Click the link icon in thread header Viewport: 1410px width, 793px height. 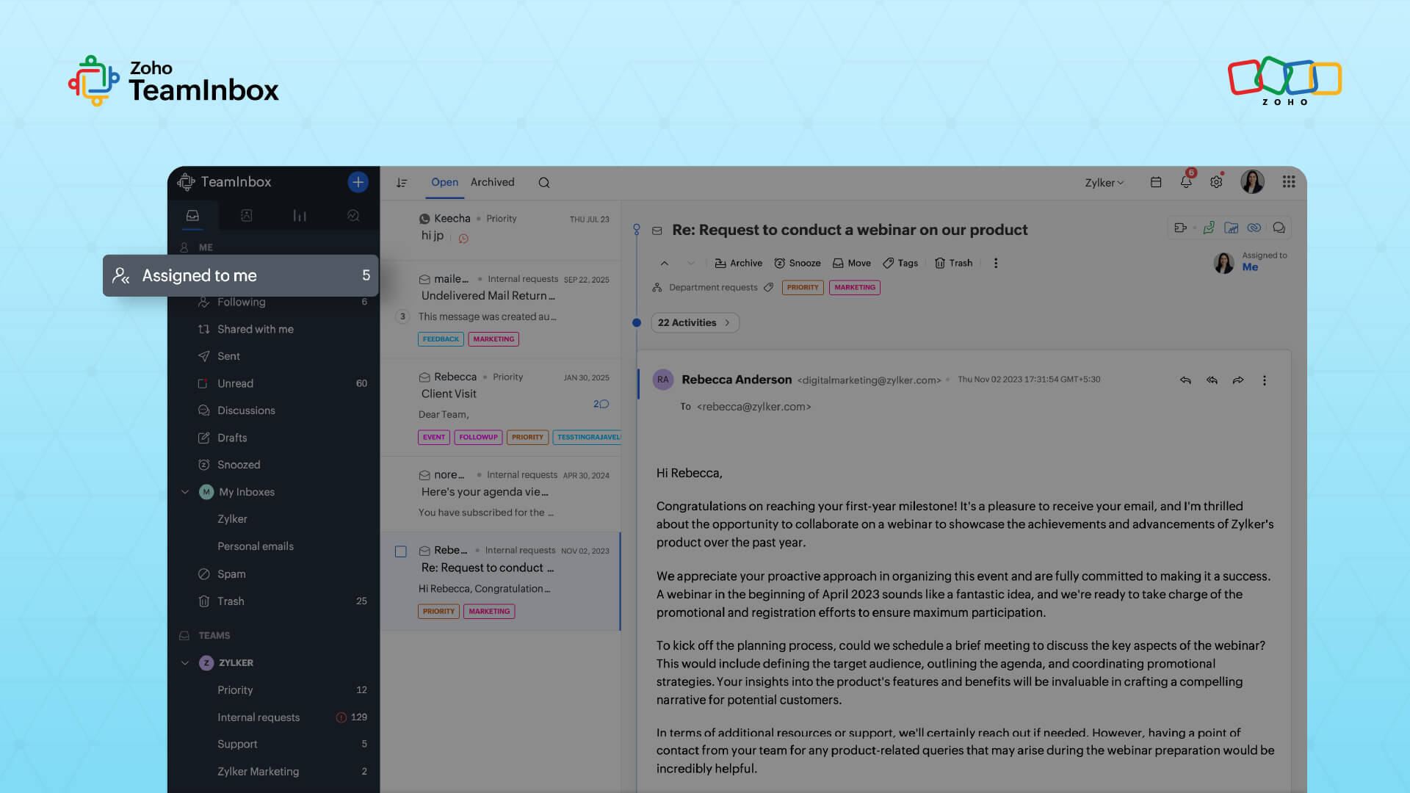click(x=1254, y=228)
